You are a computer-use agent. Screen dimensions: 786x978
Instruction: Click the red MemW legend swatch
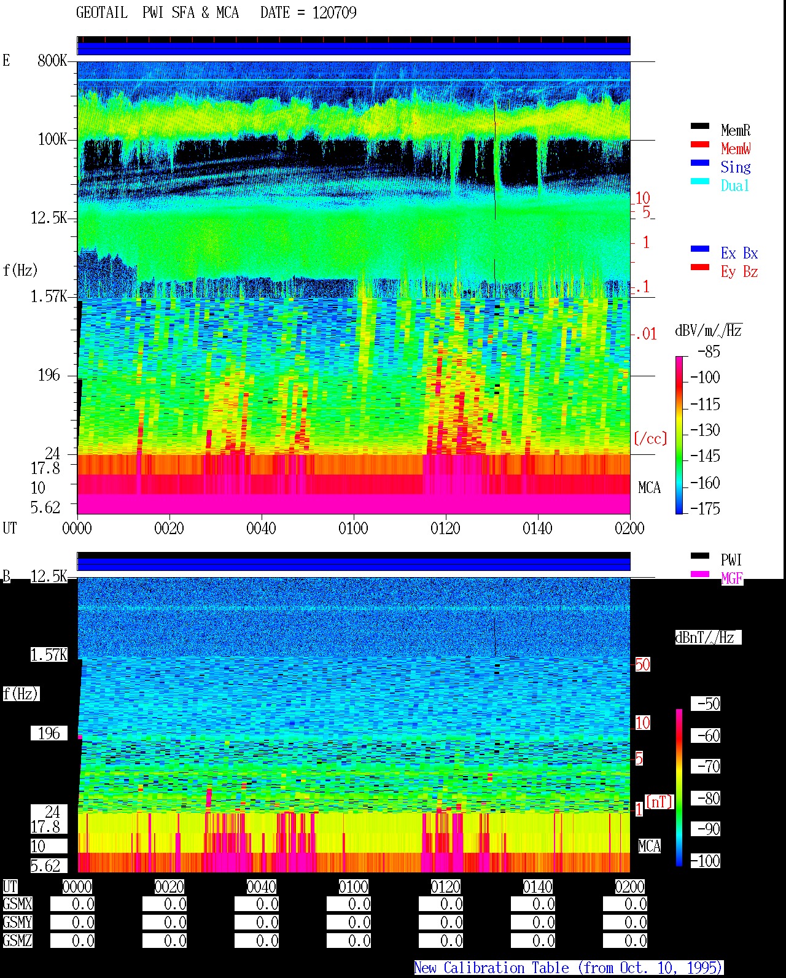pos(700,145)
